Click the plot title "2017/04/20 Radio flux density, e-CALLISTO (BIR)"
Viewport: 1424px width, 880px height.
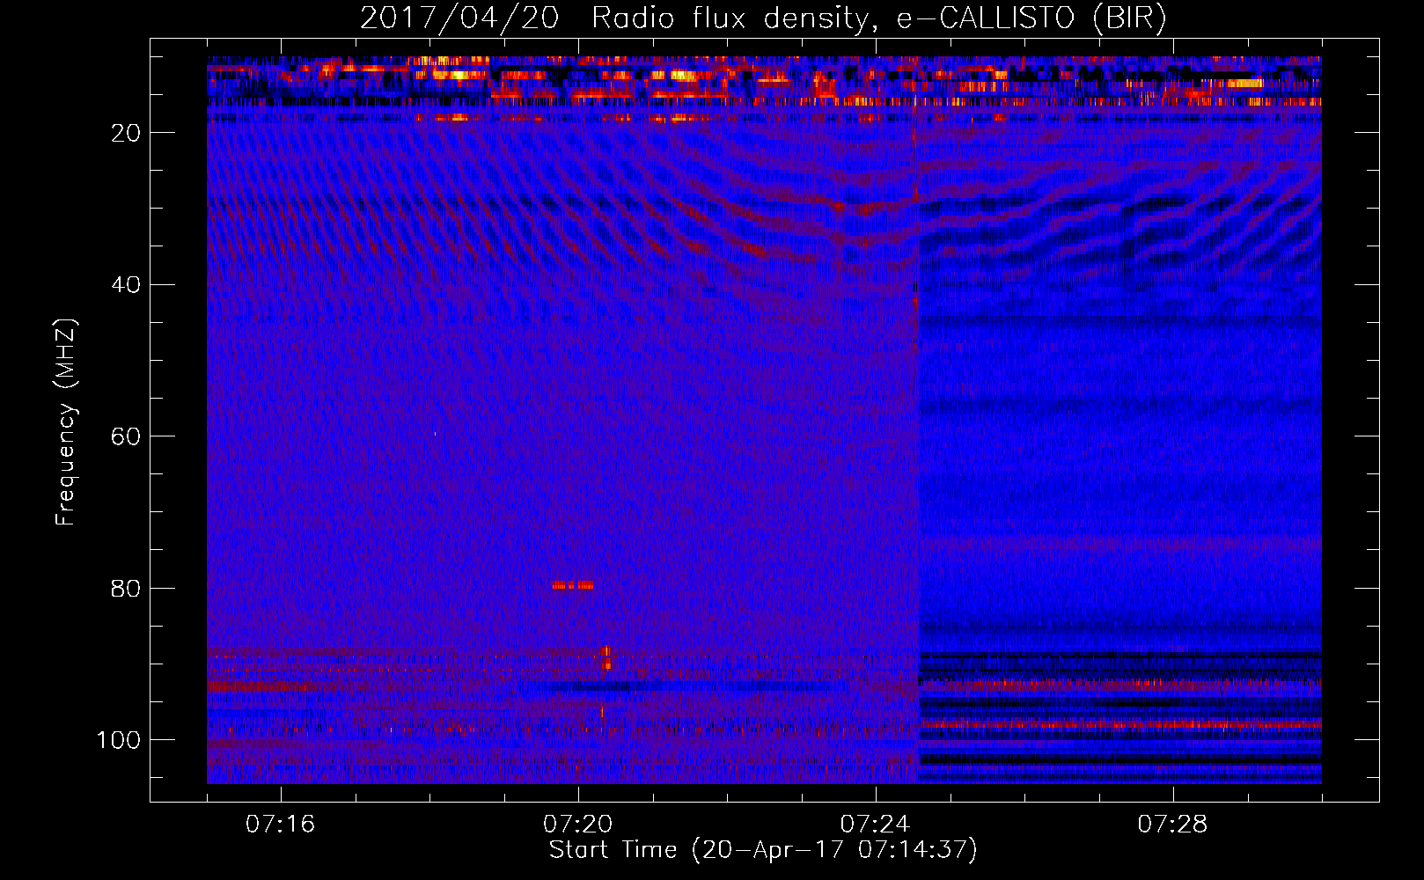(x=763, y=18)
